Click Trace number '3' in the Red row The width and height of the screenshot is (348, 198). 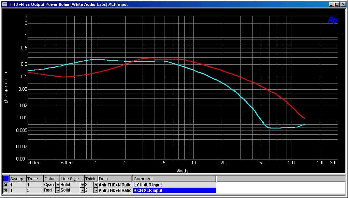click(x=35, y=190)
